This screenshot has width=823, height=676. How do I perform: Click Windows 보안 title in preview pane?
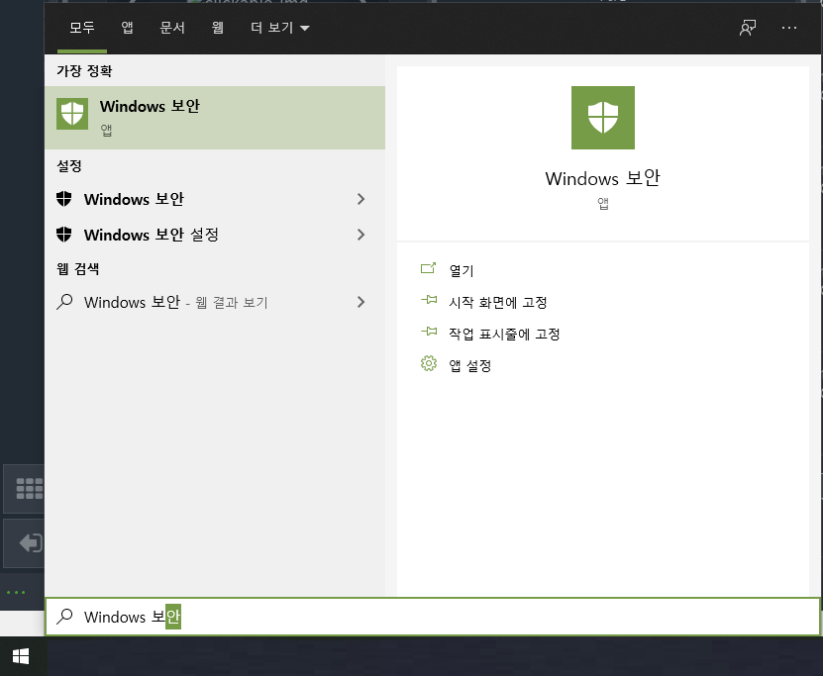point(602,178)
